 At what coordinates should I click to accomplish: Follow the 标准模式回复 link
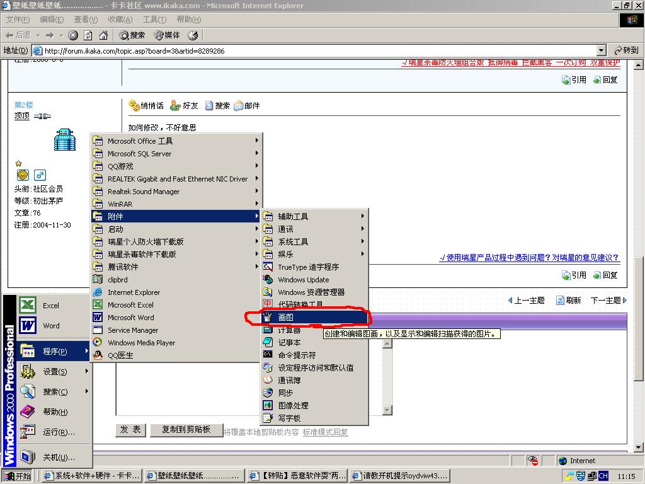(x=326, y=432)
